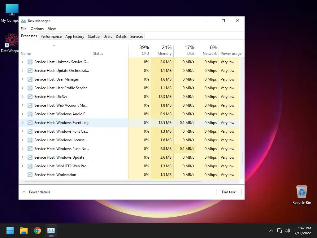Image resolution: width=317 pixels, height=238 pixels.
Task: Click the 12.3 MB memory value
Action: [x=165, y=97]
